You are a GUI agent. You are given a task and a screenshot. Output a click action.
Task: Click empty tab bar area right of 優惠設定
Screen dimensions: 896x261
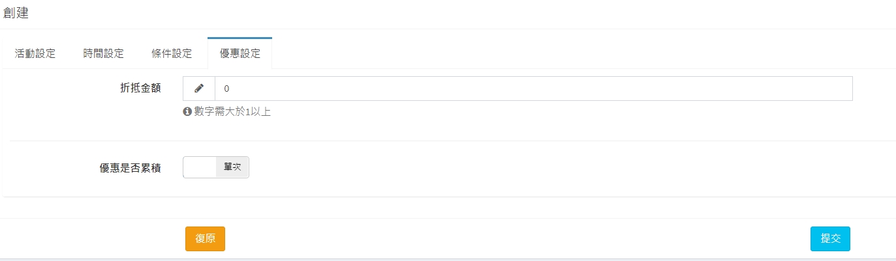pos(555,53)
